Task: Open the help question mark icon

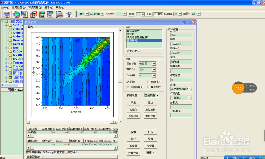Action: 68,15
